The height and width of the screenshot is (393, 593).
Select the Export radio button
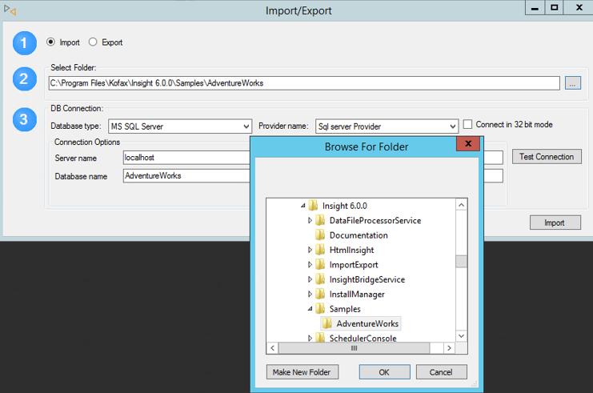[93, 42]
